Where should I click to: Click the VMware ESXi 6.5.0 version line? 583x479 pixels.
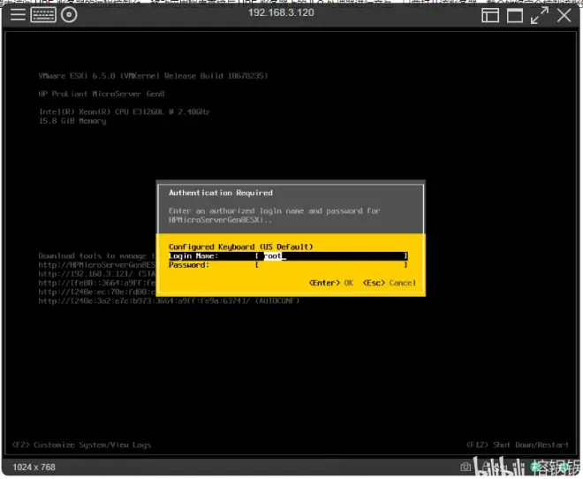pyautogui.click(x=153, y=76)
